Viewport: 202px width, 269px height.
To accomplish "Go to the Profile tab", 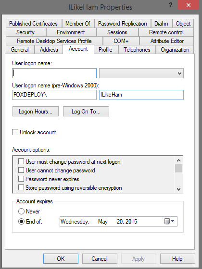I will pyautogui.click(x=106, y=50).
